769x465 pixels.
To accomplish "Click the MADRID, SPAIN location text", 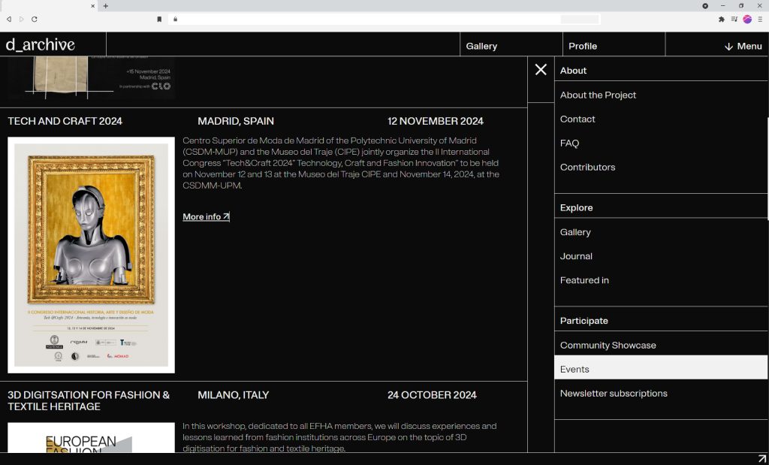I will point(236,121).
